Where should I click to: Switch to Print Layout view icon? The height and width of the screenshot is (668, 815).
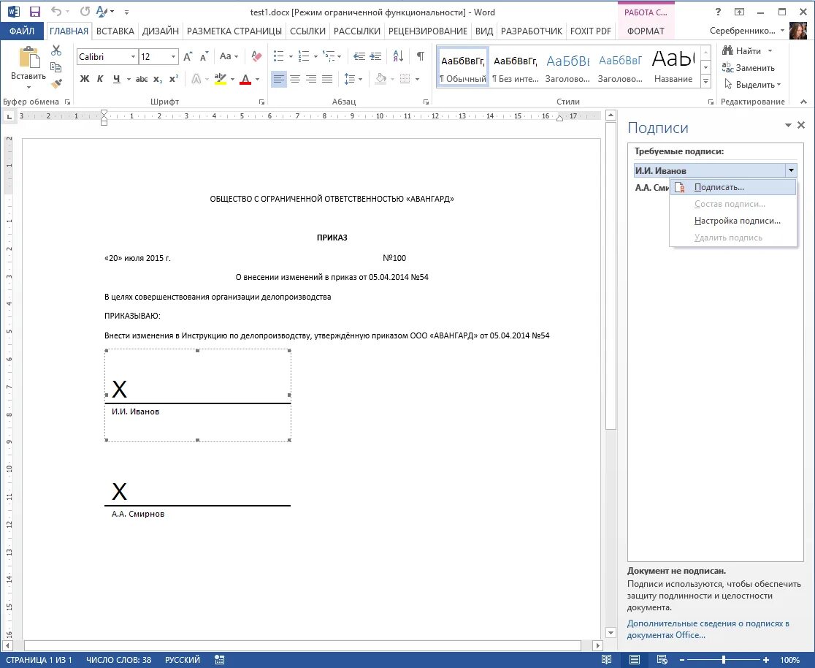[634, 660]
